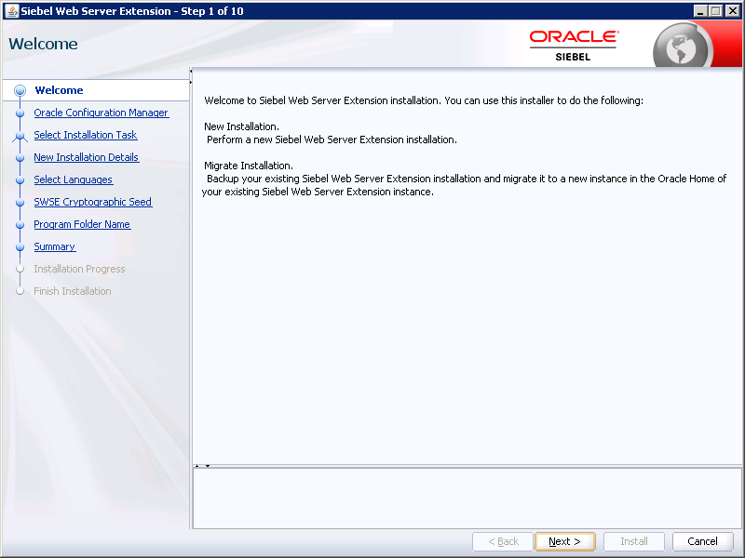Viewport: 745px width, 558px height.
Task: Click the Welcome step bullet icon
Action: [x=20, y=90]
